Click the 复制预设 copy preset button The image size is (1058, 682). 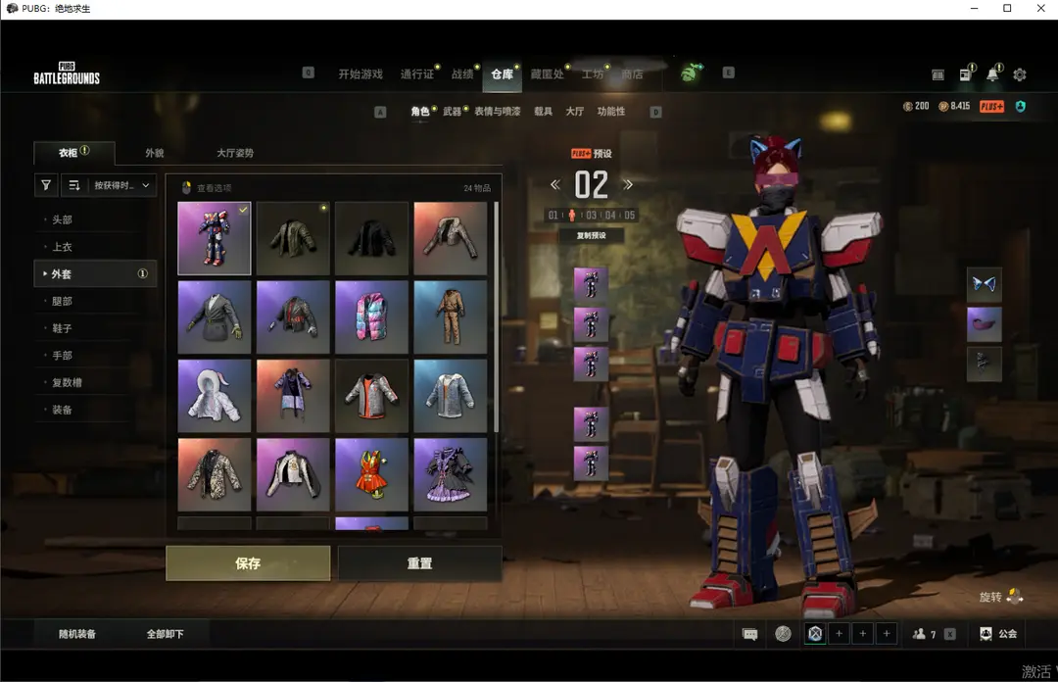[591, 235]
